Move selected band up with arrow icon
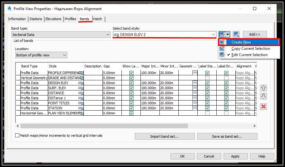This screenshot has height=167, width=285. click(263, 88)
